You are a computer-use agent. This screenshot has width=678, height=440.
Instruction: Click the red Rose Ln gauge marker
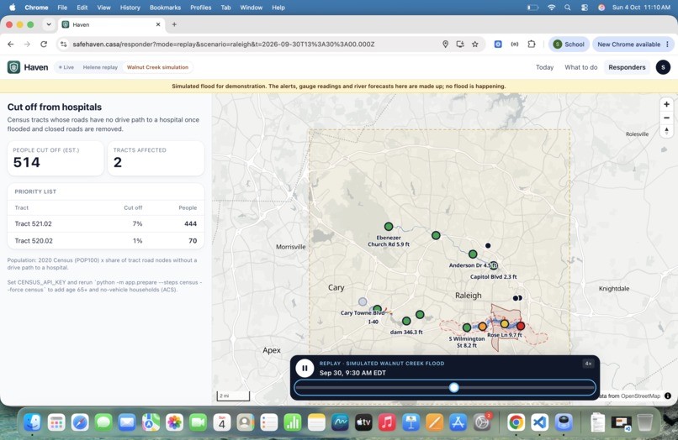click(521, 326)
